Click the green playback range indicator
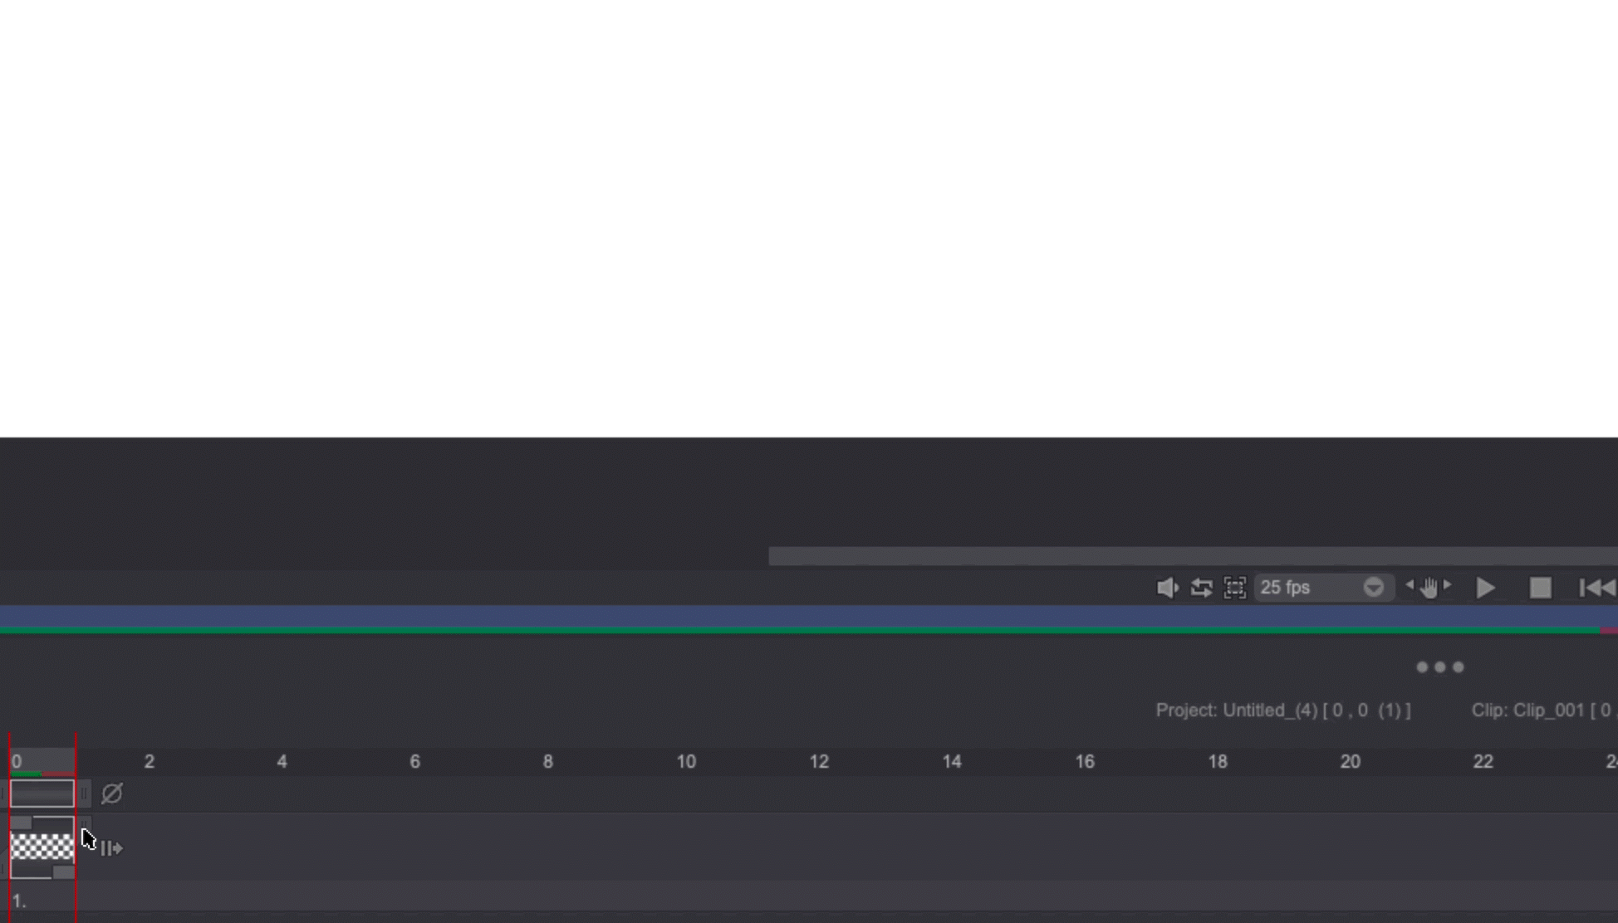The height and width of the screenshot is (923, 1618). [26, 774]
